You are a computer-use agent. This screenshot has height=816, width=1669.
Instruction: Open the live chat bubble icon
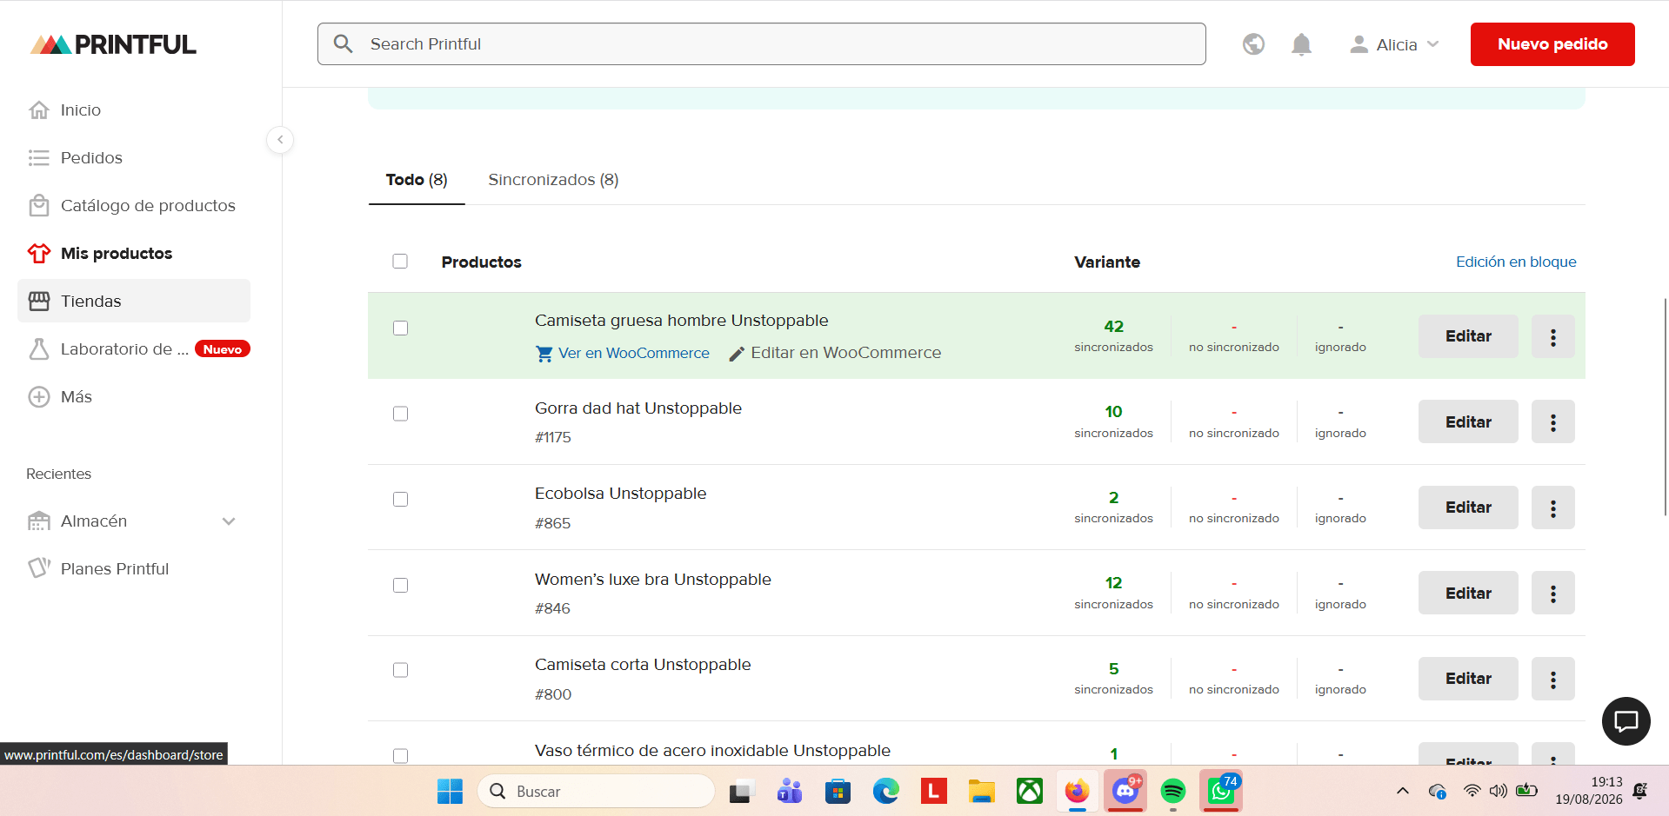coord(1626,721)
